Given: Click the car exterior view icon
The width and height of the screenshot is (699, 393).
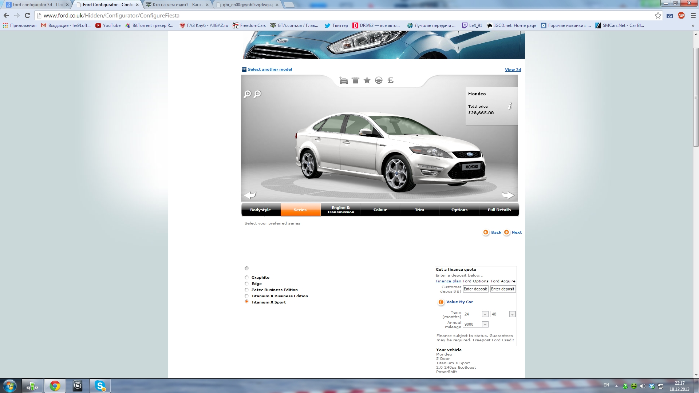Looking at the screenshot, I should (344, 80).
